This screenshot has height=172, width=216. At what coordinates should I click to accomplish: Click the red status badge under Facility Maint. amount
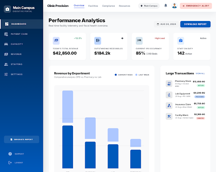coord(200,118)
